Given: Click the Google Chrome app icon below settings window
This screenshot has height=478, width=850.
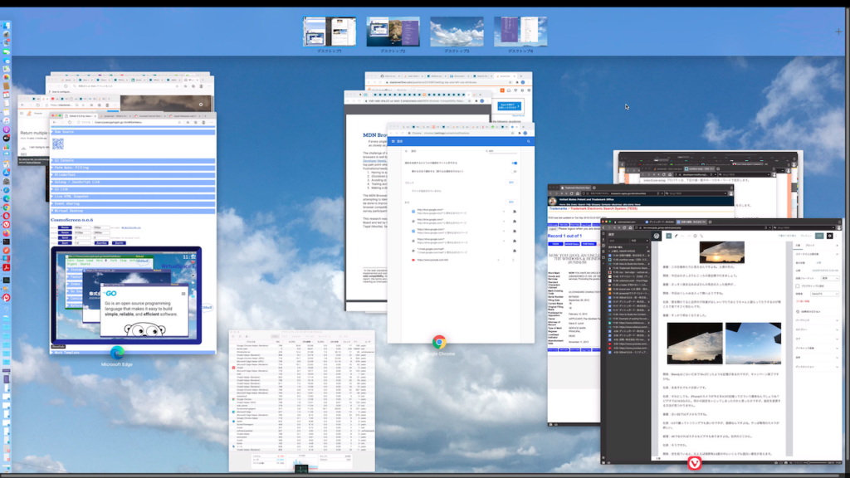Looking at the screenshot, I should pos(439,342).
